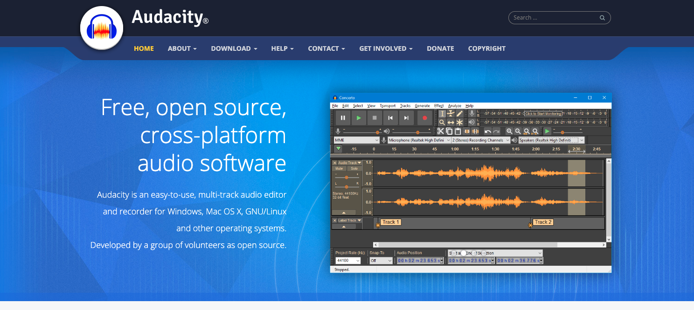The image size is (694, 310).
Task: Click the Audio Track gain slider knob
Action: [x=347, y=178]
